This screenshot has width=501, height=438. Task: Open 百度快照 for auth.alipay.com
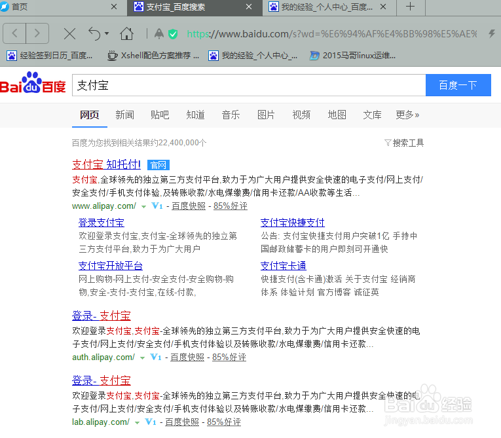[187, 357]
